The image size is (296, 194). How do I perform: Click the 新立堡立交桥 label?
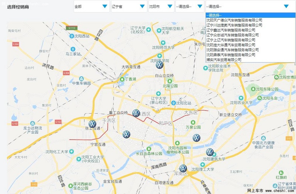click(x=231, y=115)
